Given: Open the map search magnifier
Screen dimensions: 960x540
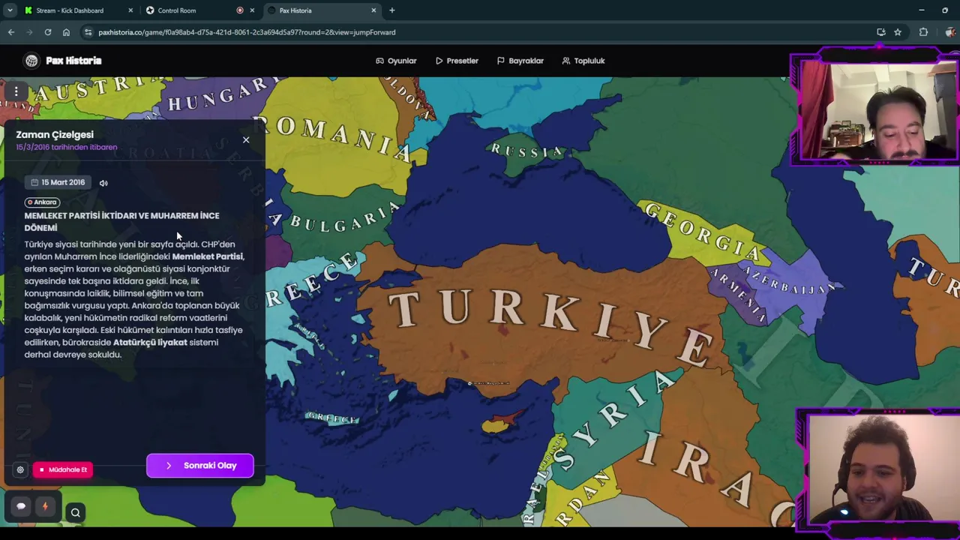Looking at the screenshot, I should 76,513.
